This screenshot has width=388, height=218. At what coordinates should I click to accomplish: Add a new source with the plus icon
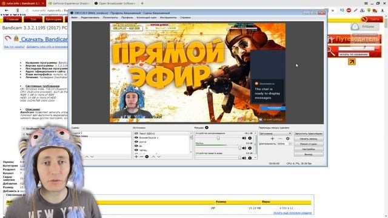pos(136,157)
